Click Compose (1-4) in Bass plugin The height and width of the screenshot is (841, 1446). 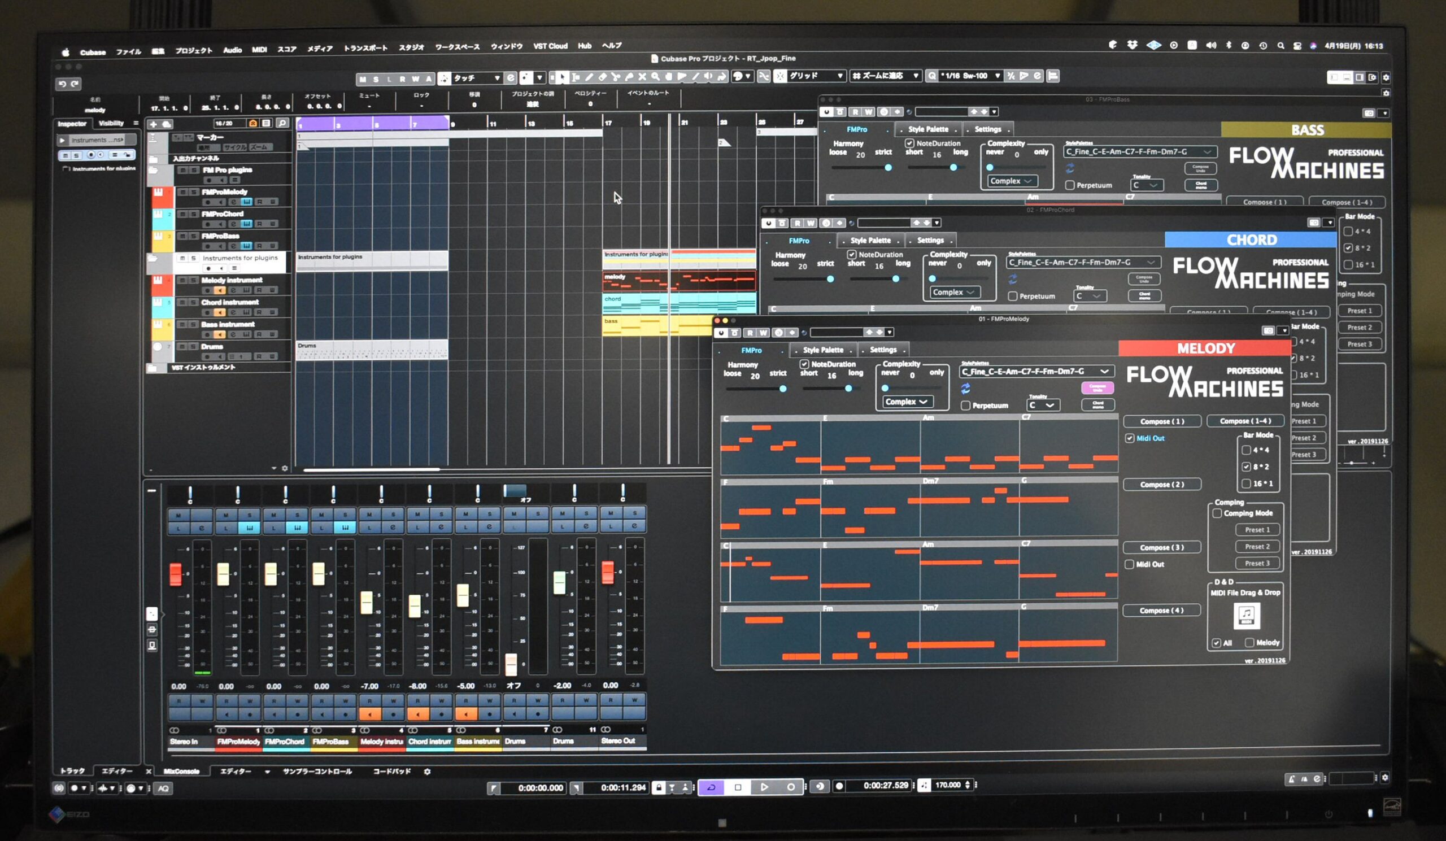pyautogui.click(x=1347, y=202)
